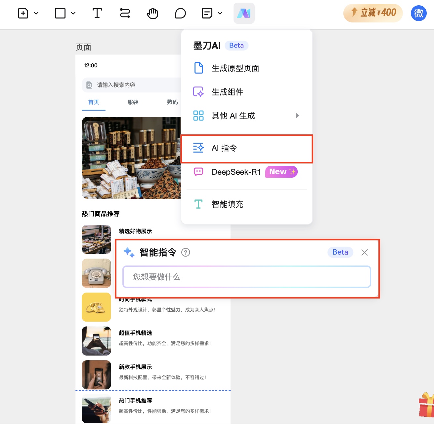The height and width of the screenshot is (424, 434).
Task: Click the 热门手机推荐 title
Action: point(136,401)
